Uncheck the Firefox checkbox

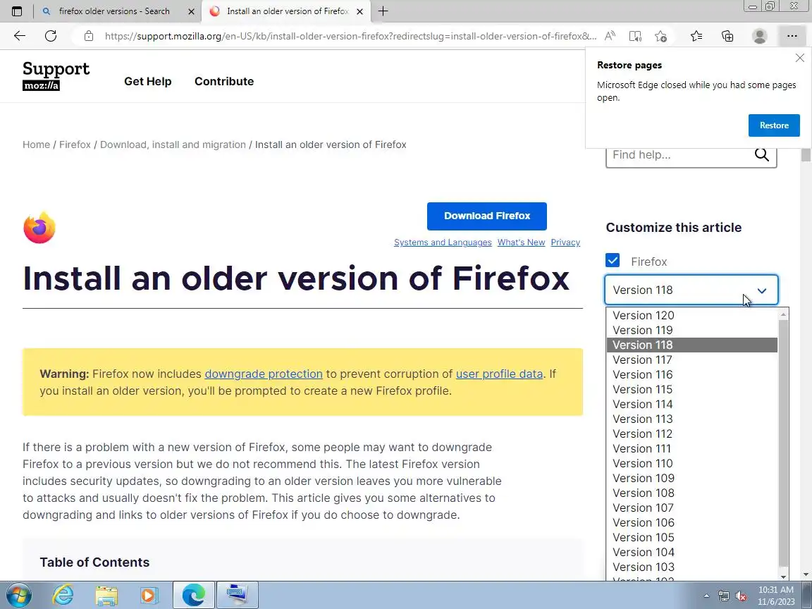coord(612,260)
